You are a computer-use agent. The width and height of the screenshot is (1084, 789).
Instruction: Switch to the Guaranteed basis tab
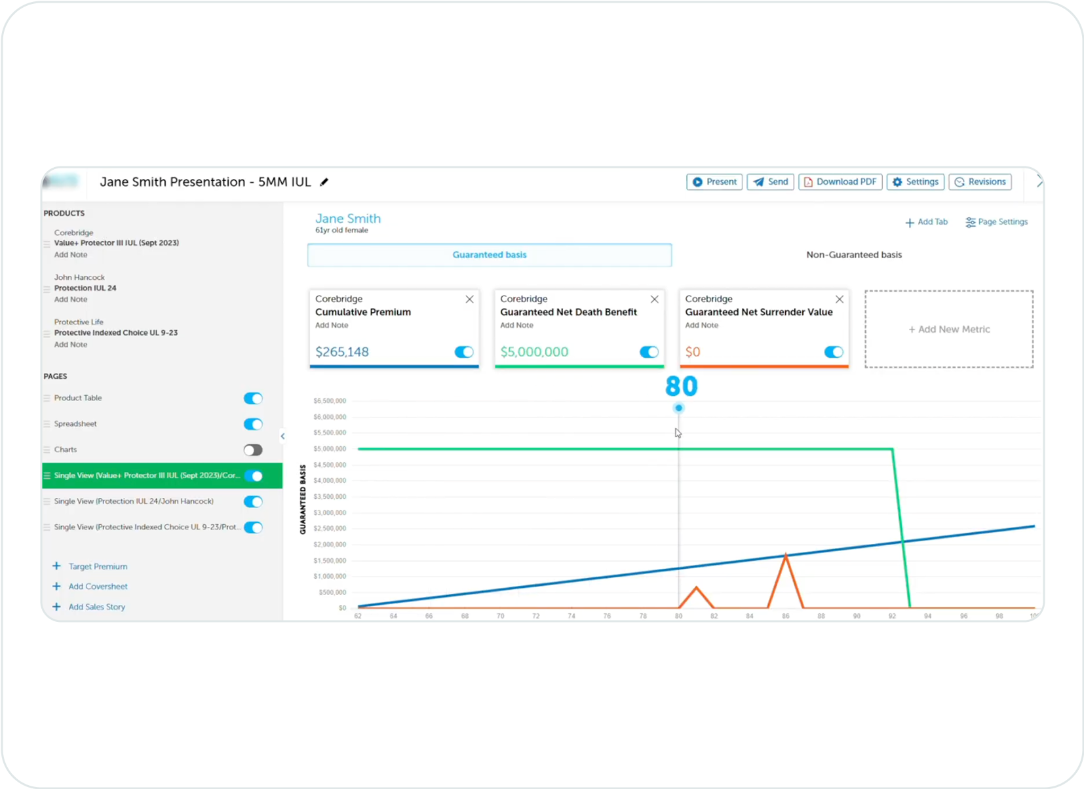490,255
